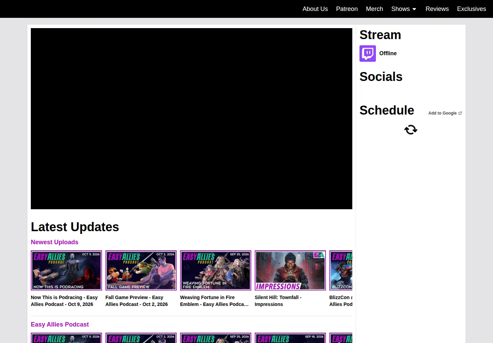
Task: Click the main black video player area
Action: [x=191, y=119]
